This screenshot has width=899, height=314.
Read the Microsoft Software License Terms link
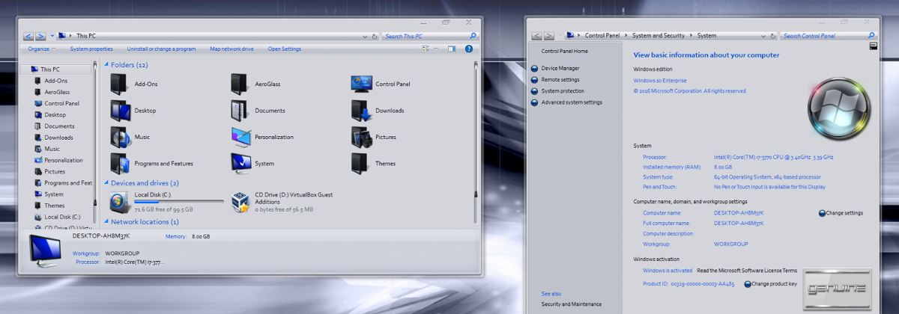747,271
